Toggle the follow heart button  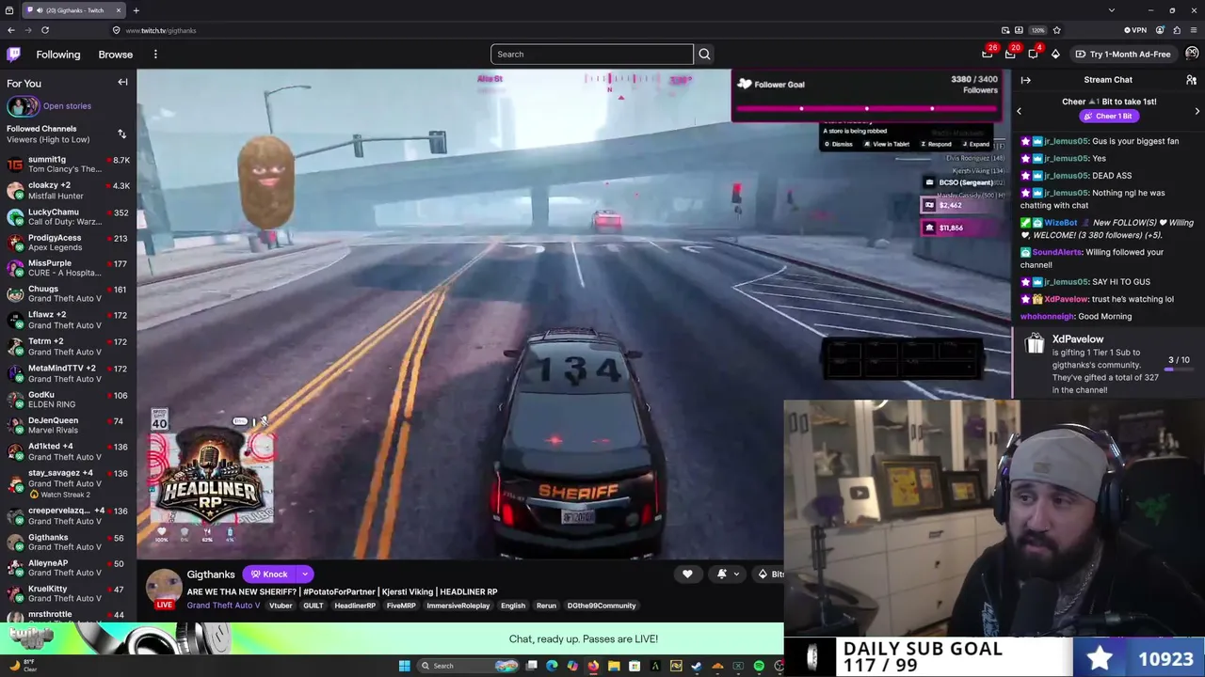pos(687,575)
